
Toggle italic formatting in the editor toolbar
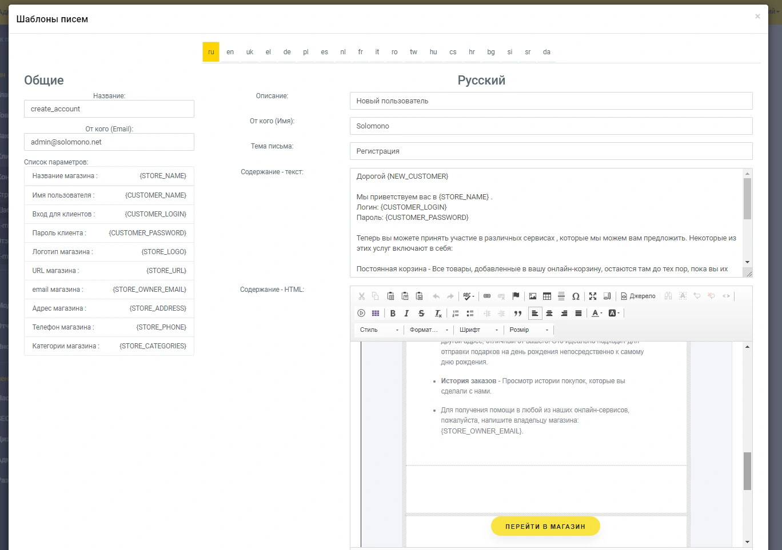[x=406, y=313]
